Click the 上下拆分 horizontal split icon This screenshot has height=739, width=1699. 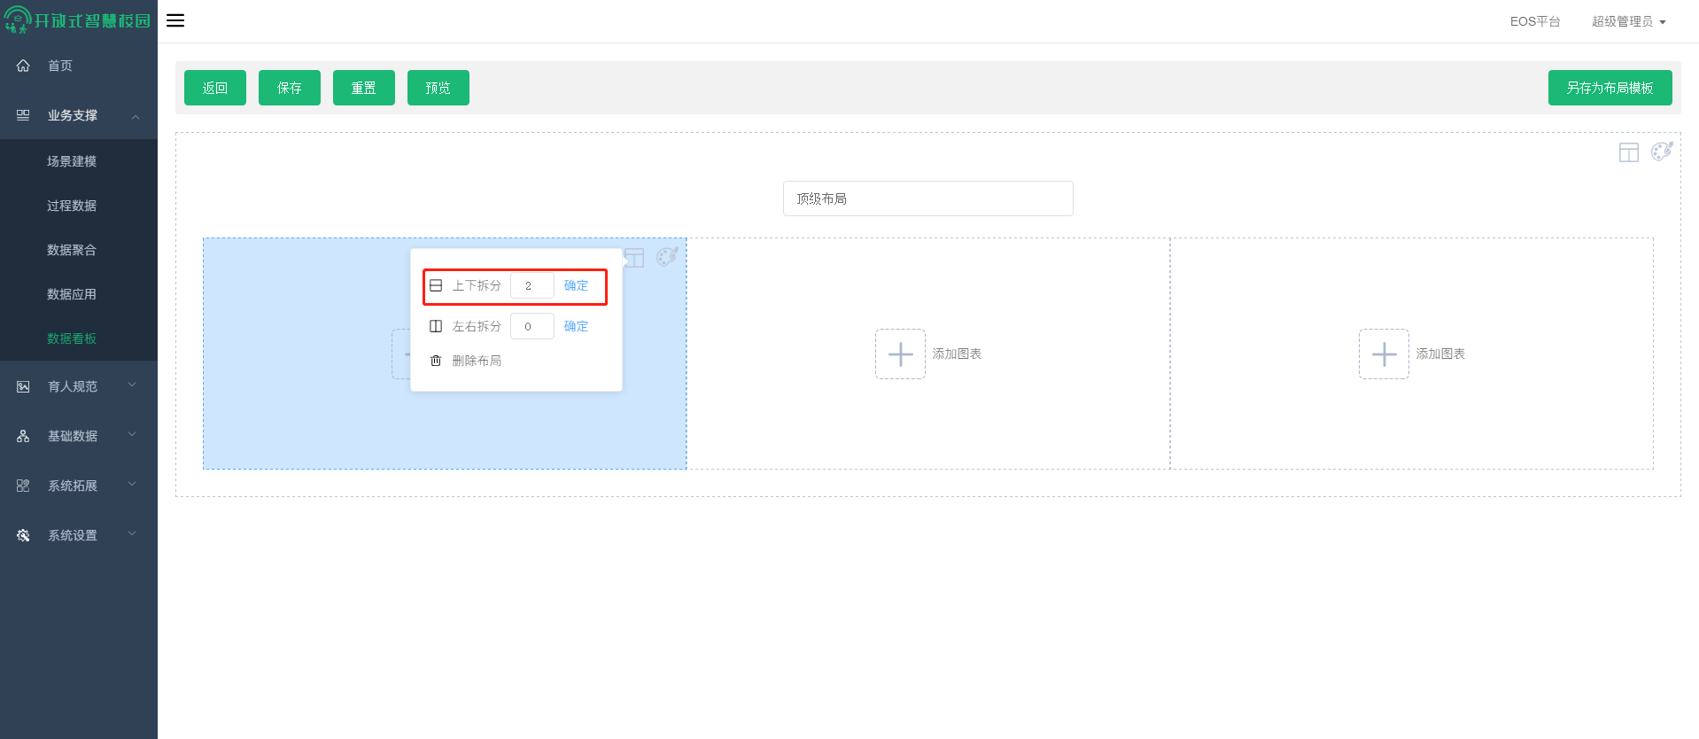pyautogui.click(x=436, y=285)
